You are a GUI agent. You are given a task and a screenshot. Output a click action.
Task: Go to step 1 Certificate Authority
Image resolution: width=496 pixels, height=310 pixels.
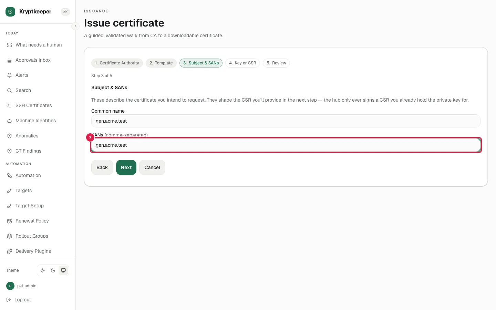point(117,63)
